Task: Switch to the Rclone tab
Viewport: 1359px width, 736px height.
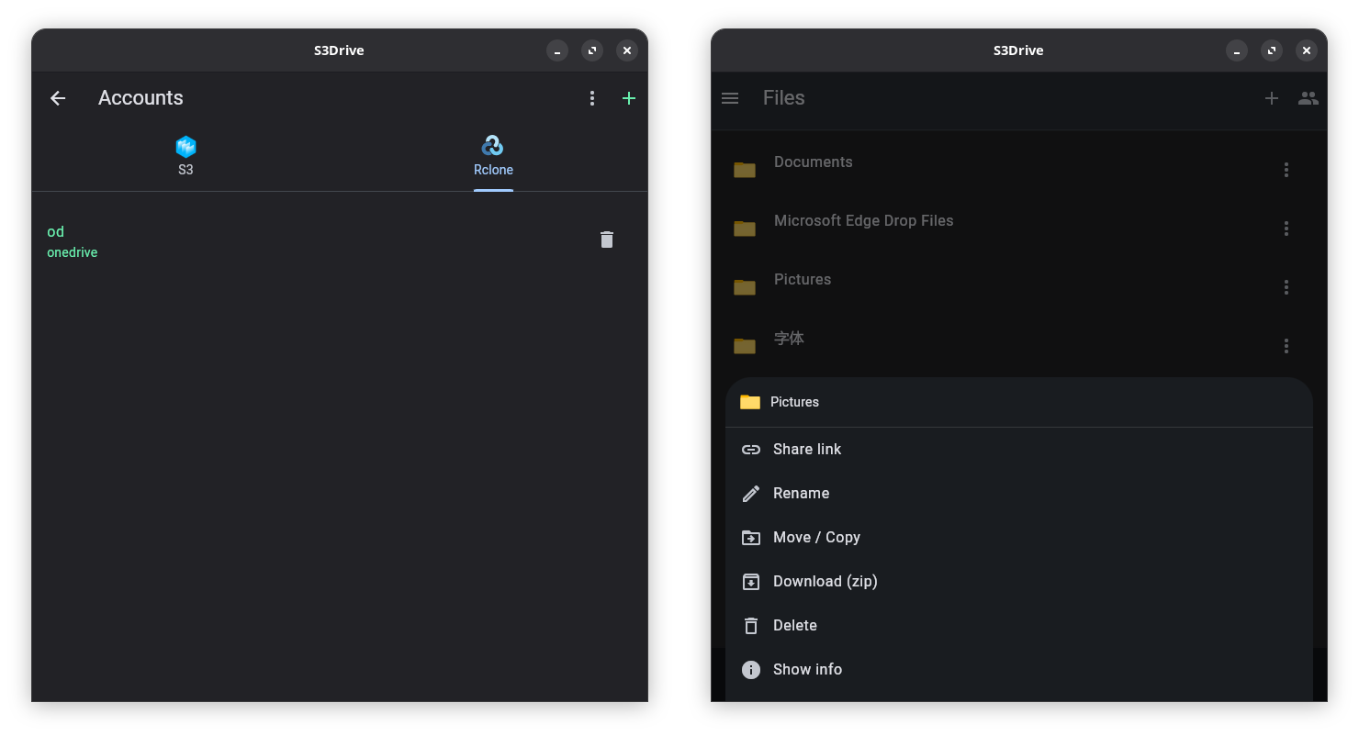Action: (x=493, y=156)
